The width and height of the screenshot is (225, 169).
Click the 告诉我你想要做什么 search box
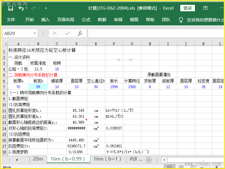205,20
